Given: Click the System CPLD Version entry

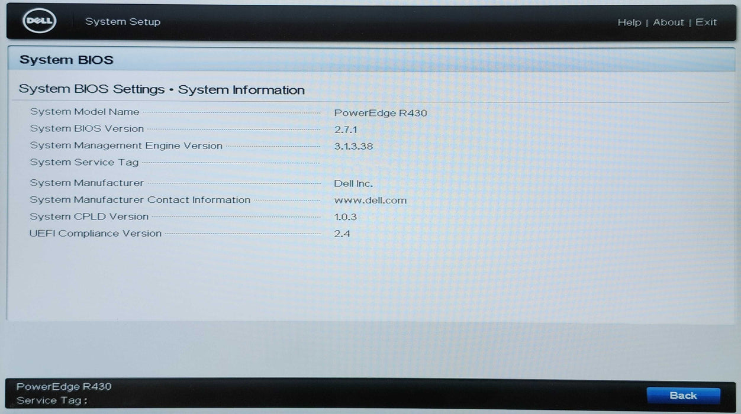Looking at the screenshot, I should coord(89,216).
